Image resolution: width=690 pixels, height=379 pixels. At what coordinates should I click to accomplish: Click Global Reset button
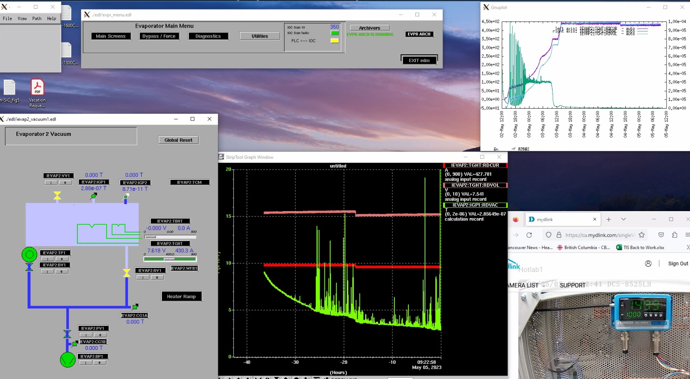(x=179, y=140)
